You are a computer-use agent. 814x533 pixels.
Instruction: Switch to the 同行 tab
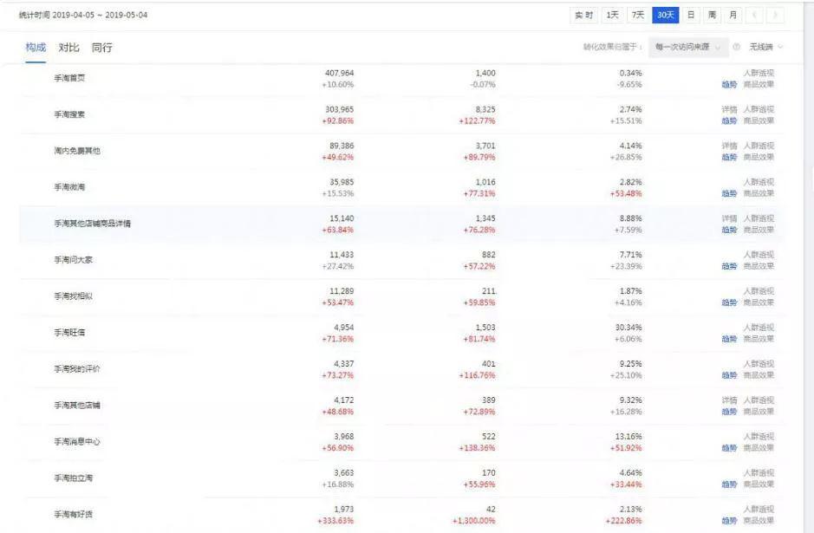coord(101,47)
